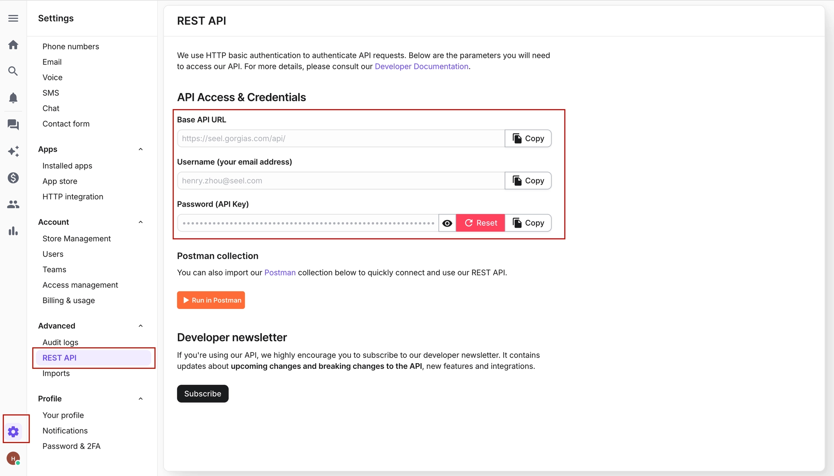This screenshot has height=476, width=834.
Task: Open the tickets chat bubbles icon
Action: point(13,125)
